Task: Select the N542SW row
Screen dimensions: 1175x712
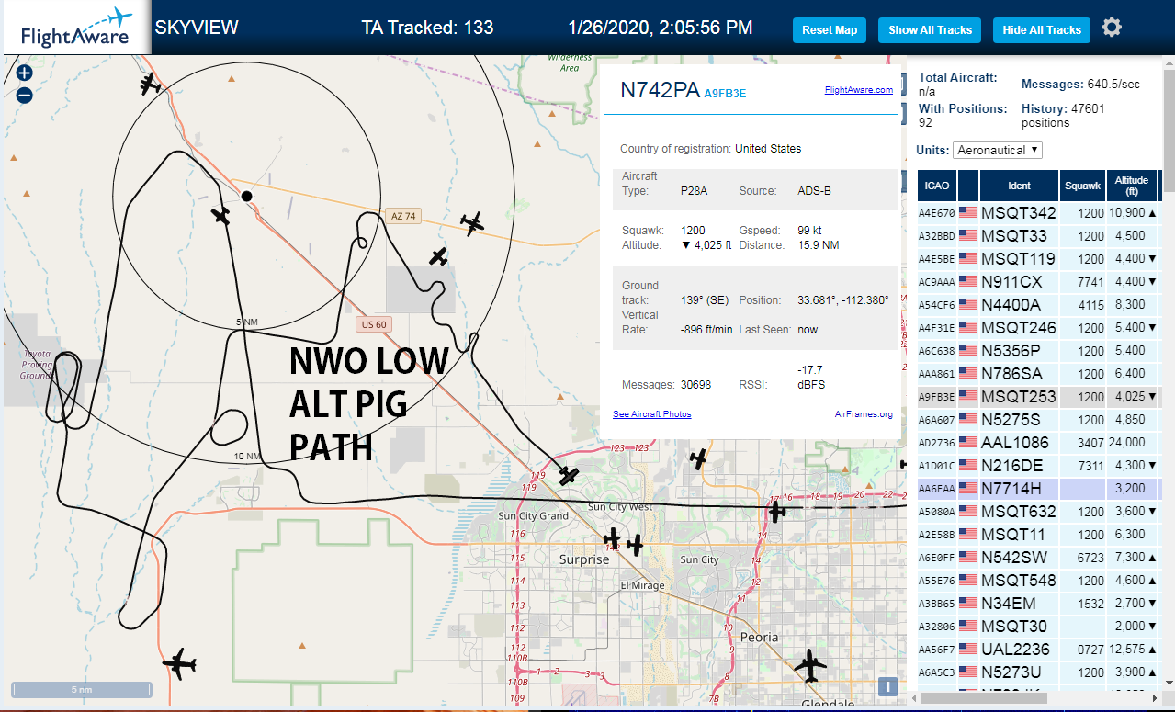Action: 1038,558
